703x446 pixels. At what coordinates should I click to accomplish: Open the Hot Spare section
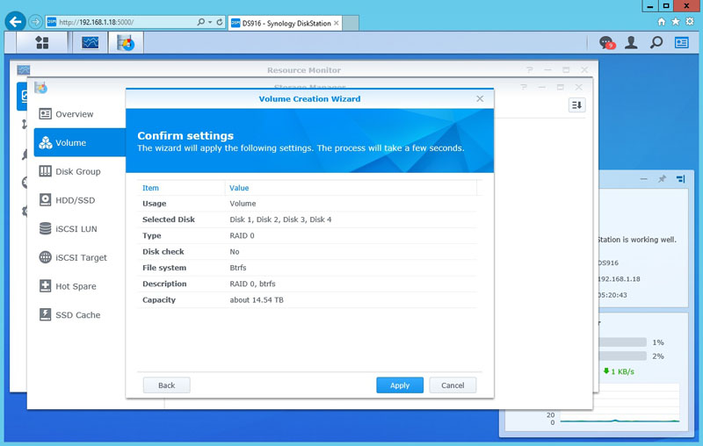pos(76,286)
